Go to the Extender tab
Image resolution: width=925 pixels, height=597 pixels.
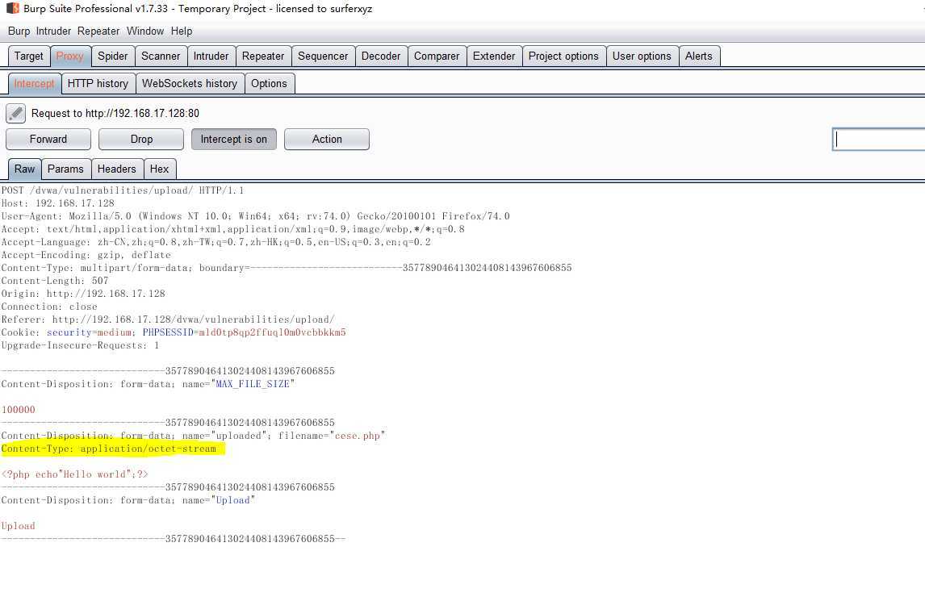494,56
